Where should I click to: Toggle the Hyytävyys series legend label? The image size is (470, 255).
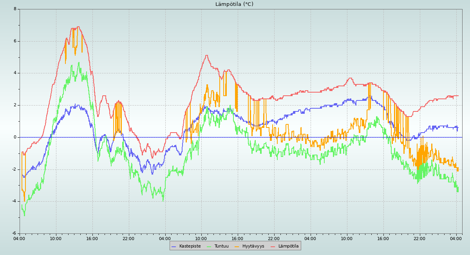253,246
